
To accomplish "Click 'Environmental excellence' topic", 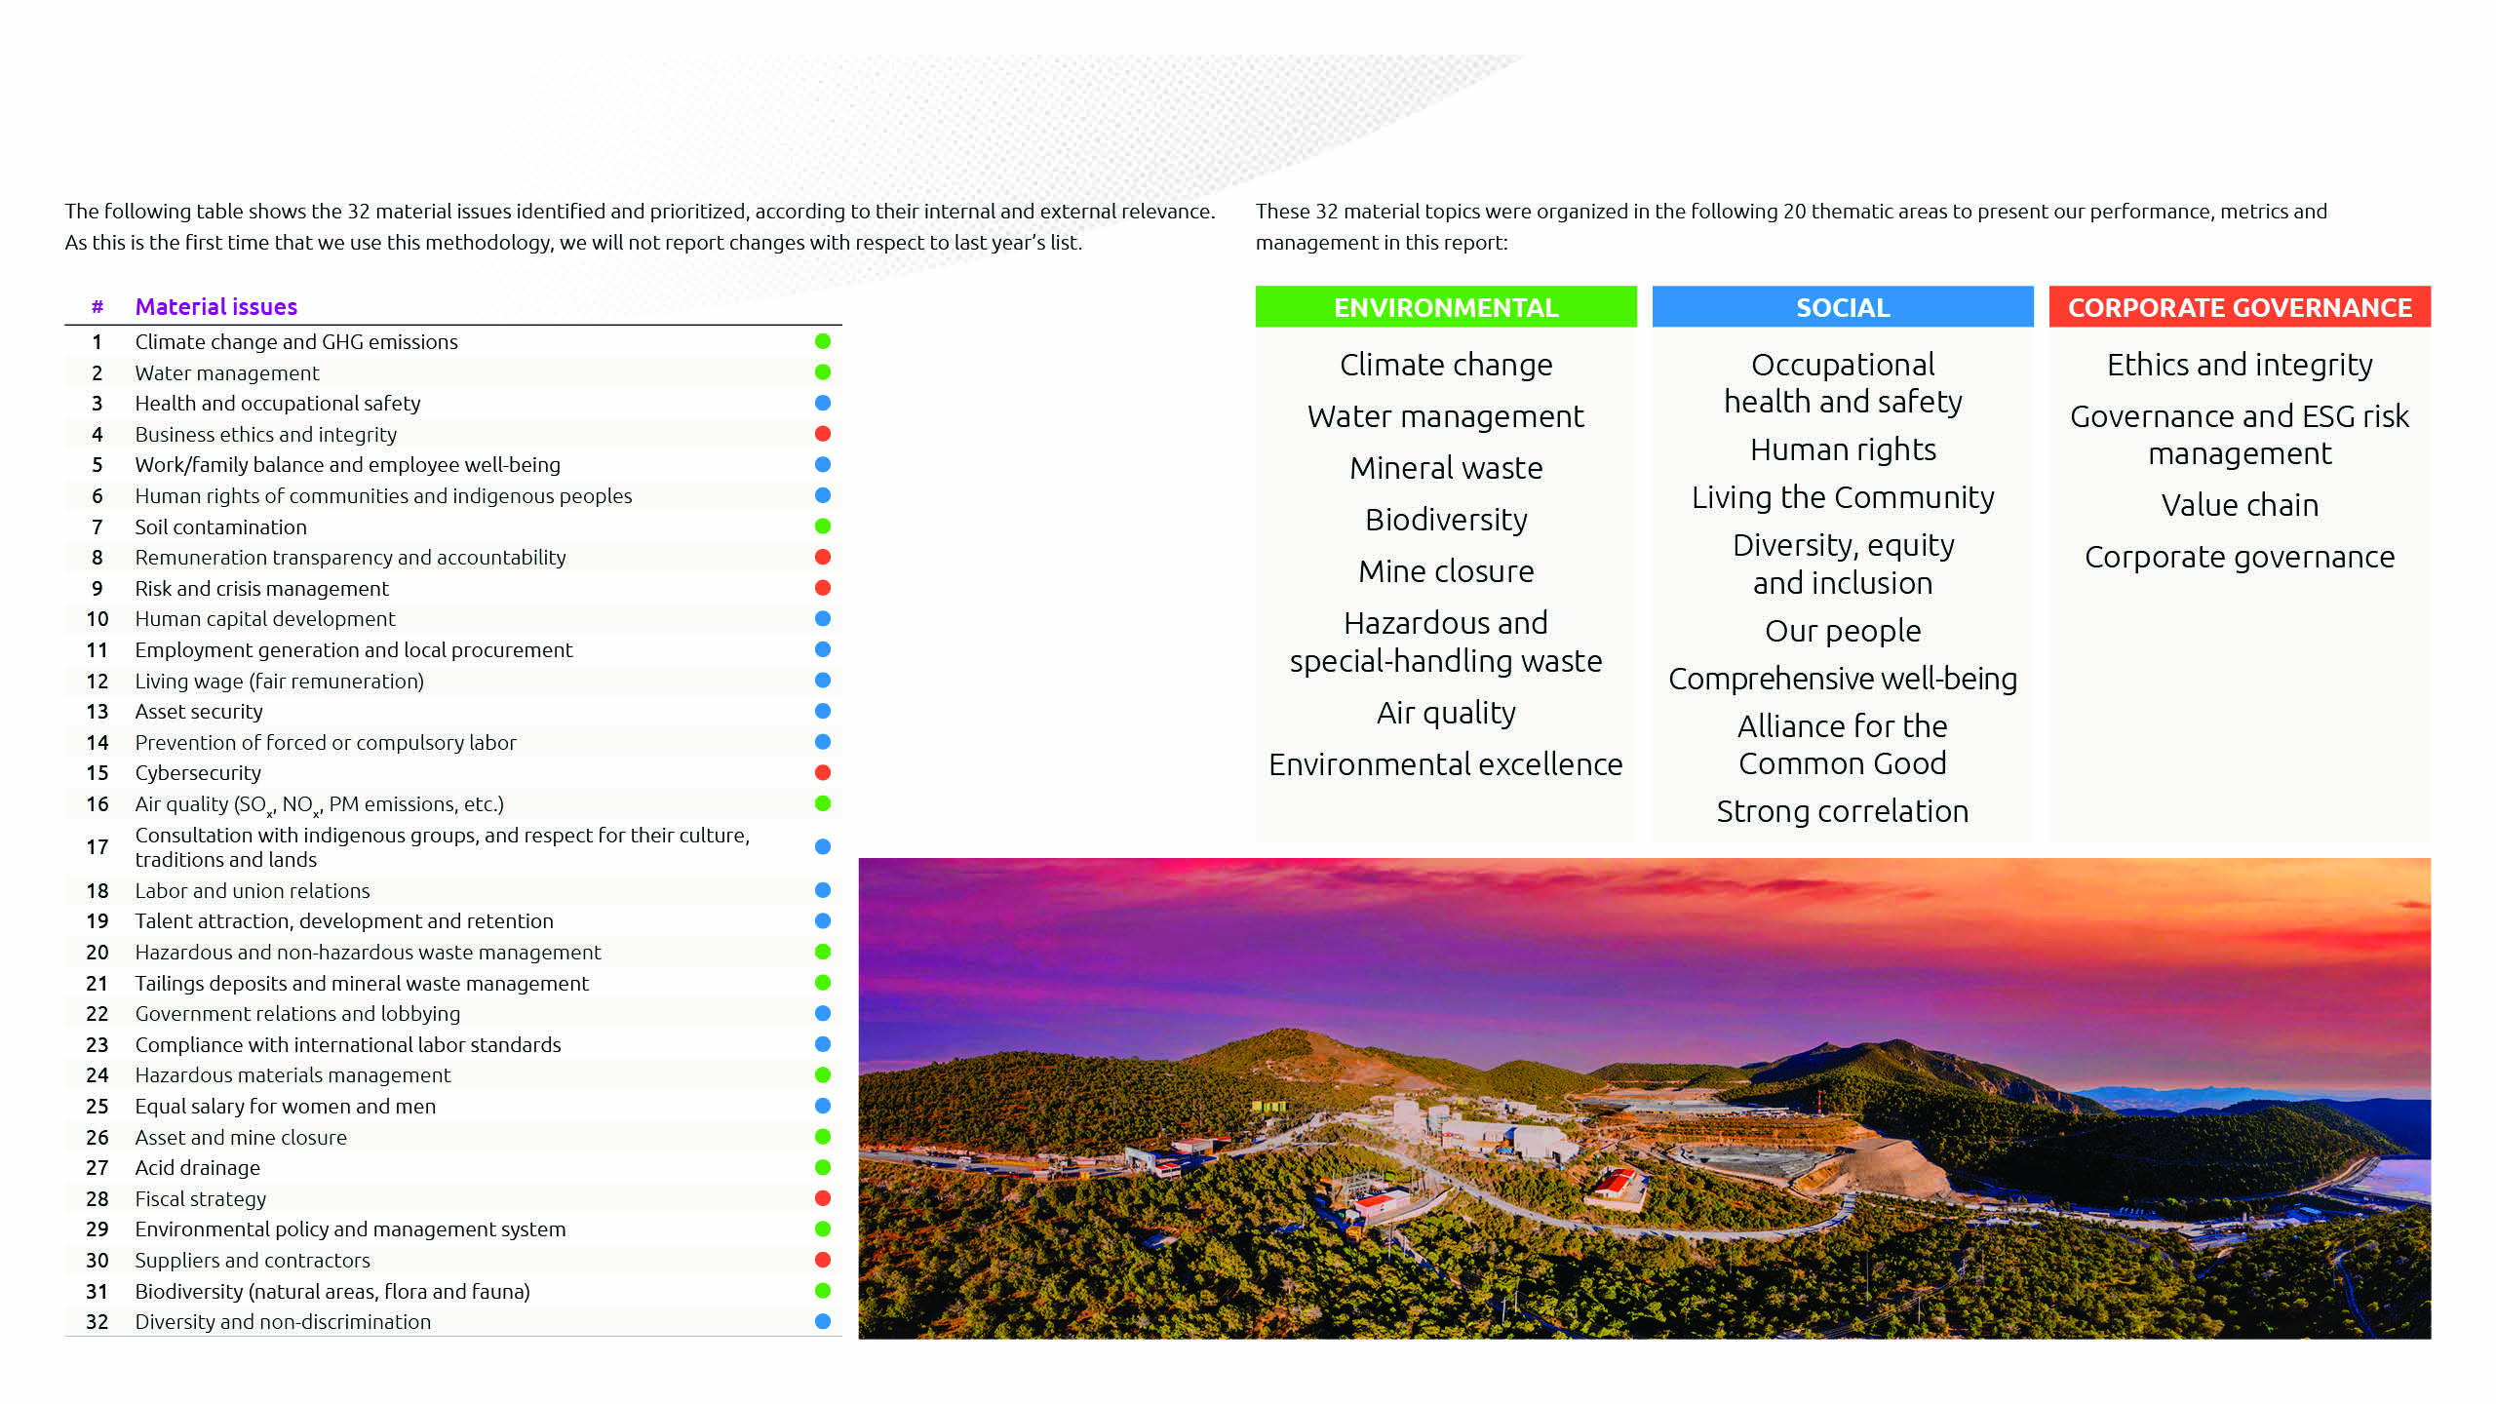I will (x=1446, y=764).
